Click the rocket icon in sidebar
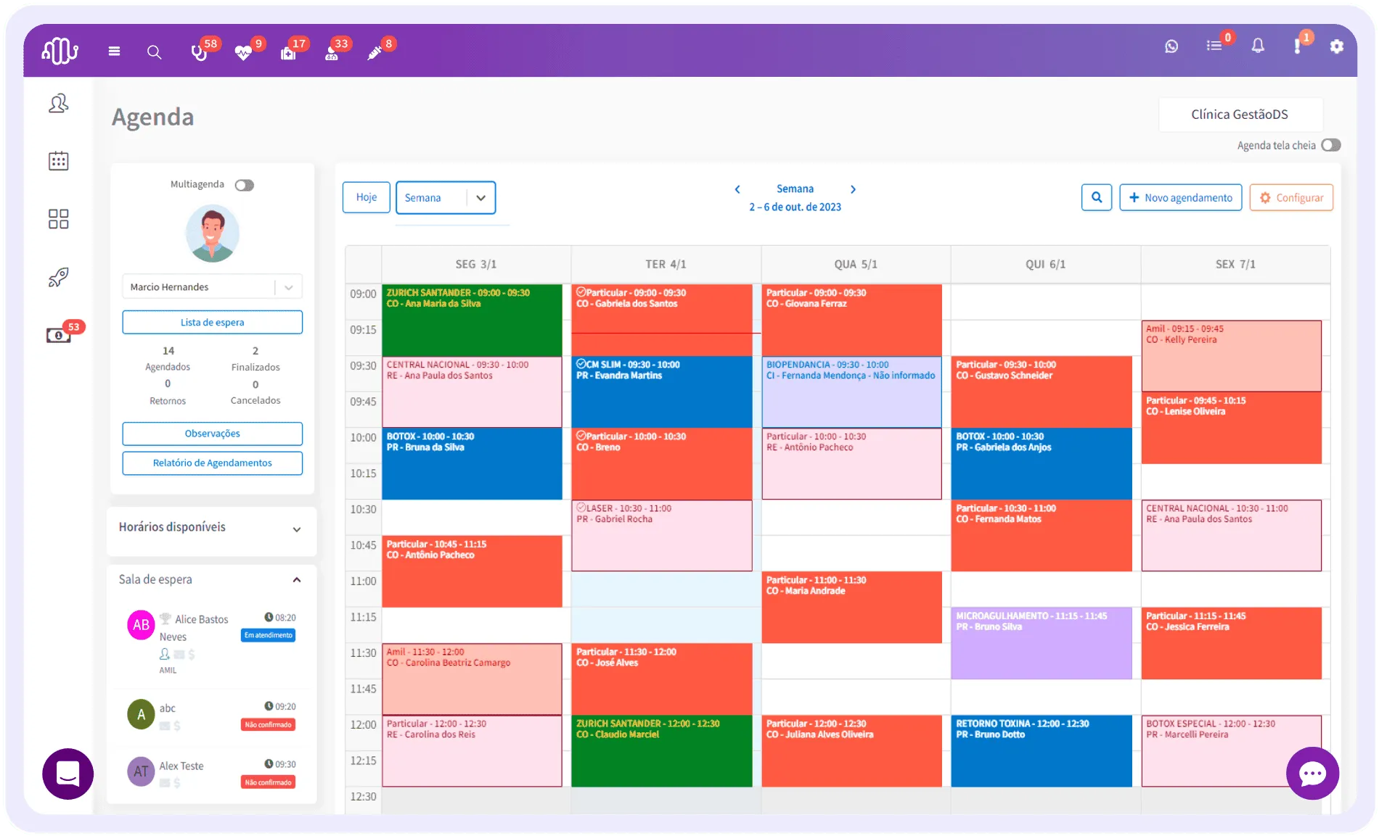 coord(59,277)
